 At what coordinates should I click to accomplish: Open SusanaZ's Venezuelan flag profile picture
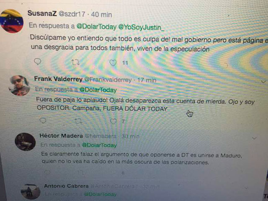[x=12, y=21]
